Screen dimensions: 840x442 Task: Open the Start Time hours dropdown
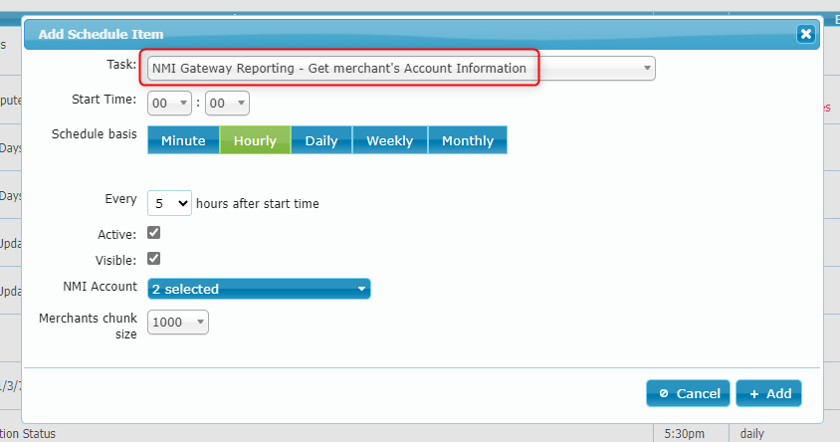(169, 103)
